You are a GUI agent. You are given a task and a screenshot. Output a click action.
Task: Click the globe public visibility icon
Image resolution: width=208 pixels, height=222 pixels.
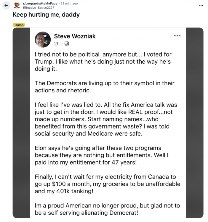(67, 44)
